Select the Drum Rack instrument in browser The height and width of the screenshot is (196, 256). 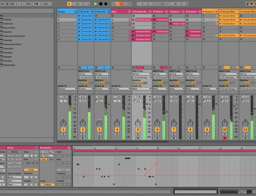click(9, 28)
